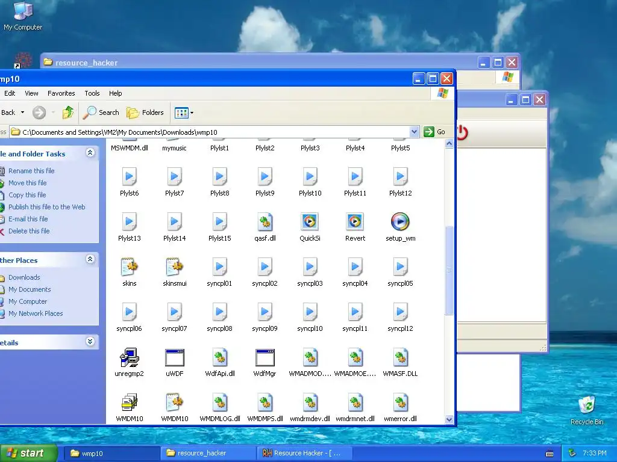Select the setup_wm installer icon

click(x=400, y=222)
